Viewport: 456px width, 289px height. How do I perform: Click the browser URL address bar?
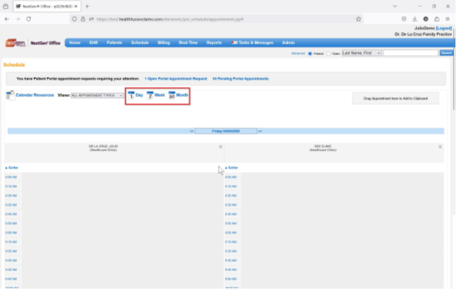tap(216, 19)
